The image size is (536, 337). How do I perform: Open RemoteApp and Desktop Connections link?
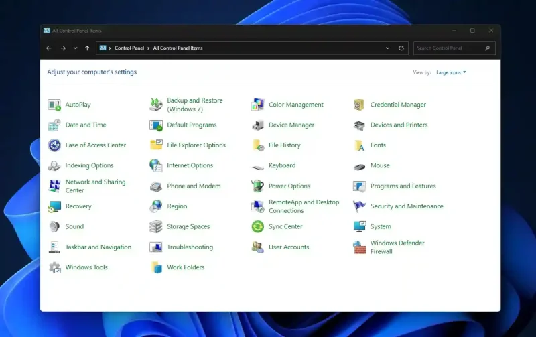coord(304,206)
